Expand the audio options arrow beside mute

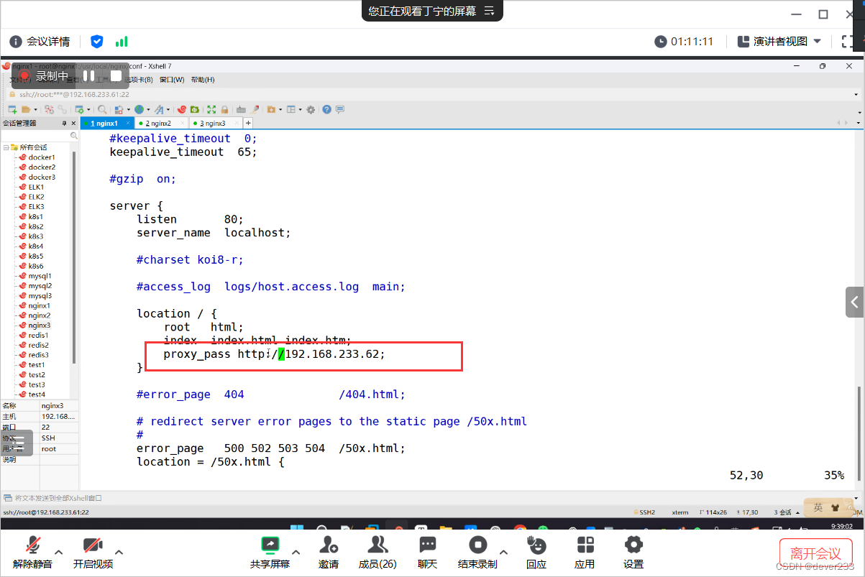[x=59, y=552]
